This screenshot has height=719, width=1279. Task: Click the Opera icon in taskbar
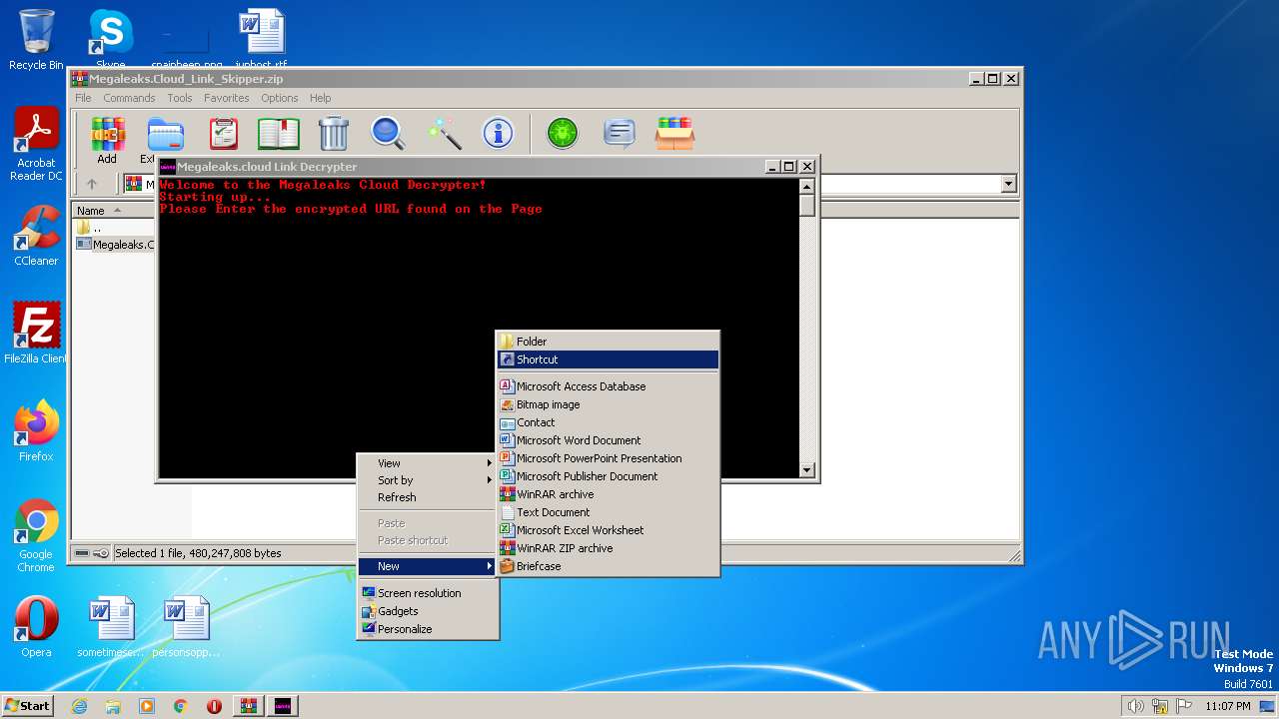coord(214,705)
